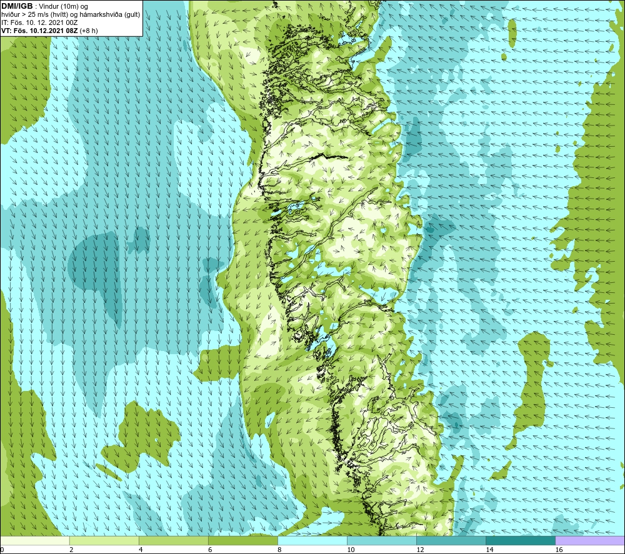The width and height of the screenshot is (625, 554).
Task: Click the pale 0–2 m/s color swatch
Action: pyautogui.click(x=34, y=541)
